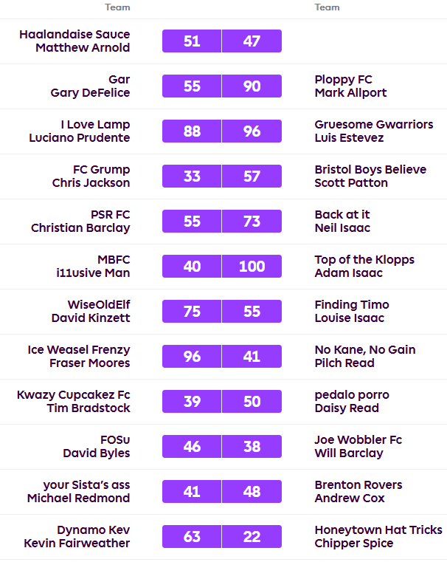Open Gruesome Gwarriors team page
This screenshot has height=562, width=447.
pyautogui.click(x=373, y=124)
